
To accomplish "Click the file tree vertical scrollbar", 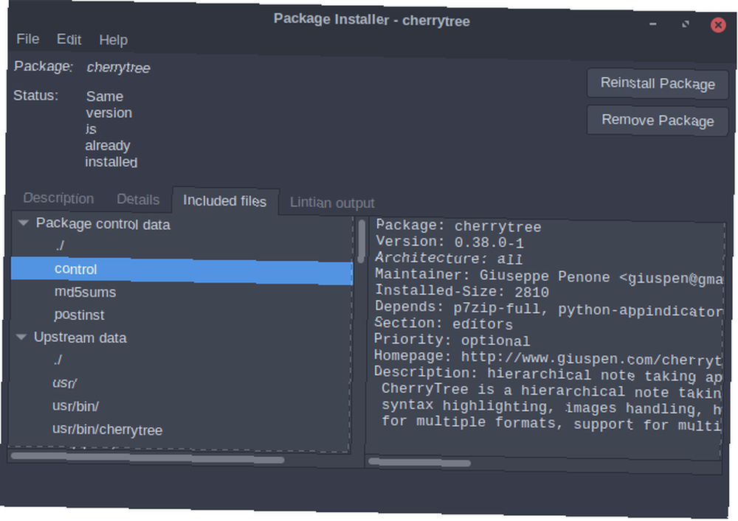I will click(361, 242).
